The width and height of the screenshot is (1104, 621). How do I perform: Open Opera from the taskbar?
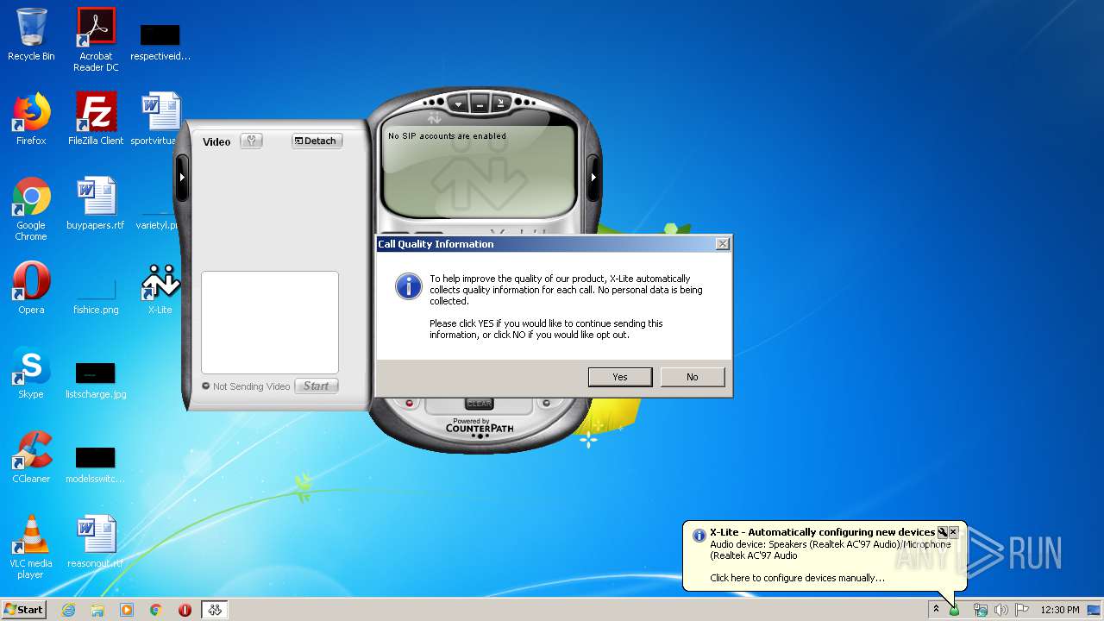185,610
